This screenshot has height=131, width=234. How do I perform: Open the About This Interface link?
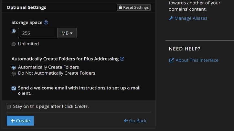197,60
